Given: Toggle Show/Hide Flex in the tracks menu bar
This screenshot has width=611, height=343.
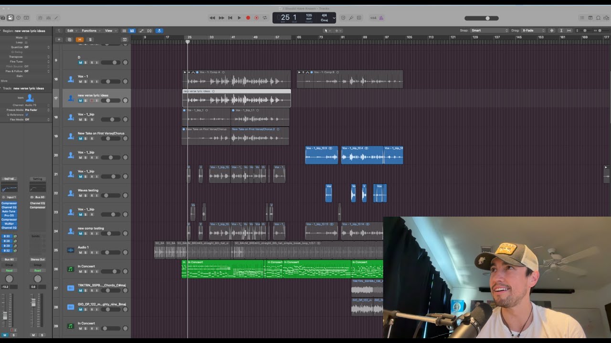Looking at the screenshot, I should coord(149,30).
